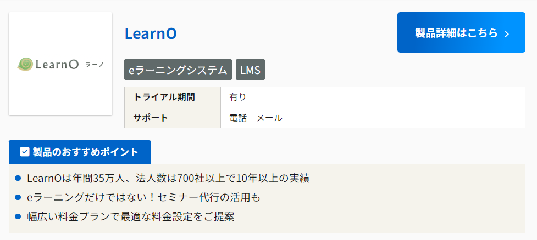Click the サポート table header cell
Viewport: 537px width, 240px height.
point(151,117)
